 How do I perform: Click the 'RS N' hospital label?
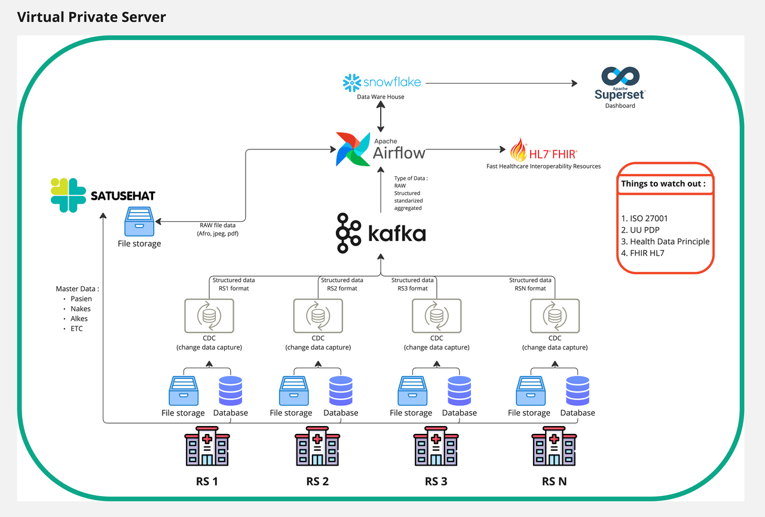point(554,481)
